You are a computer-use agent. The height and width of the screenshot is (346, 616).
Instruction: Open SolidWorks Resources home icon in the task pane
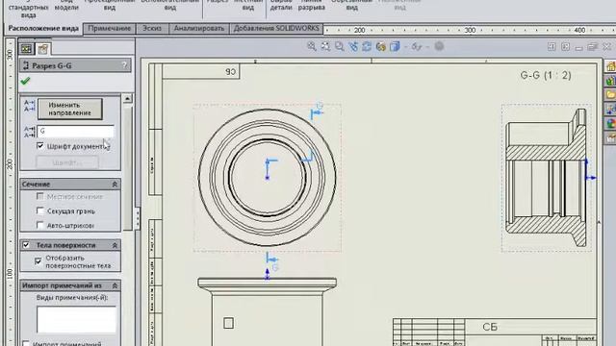click(x=610, y=66)
